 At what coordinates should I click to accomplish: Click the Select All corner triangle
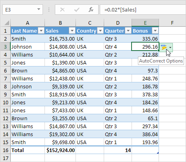(x=7, y=23)
